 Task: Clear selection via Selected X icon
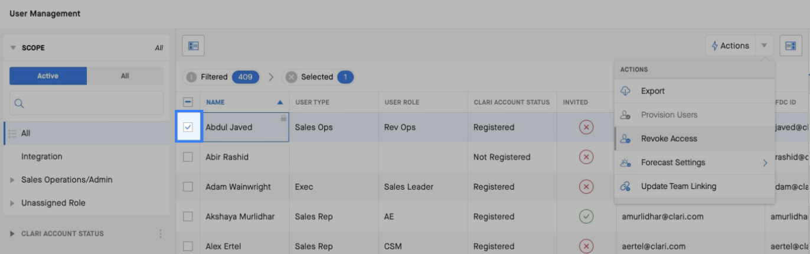[291, 77]
